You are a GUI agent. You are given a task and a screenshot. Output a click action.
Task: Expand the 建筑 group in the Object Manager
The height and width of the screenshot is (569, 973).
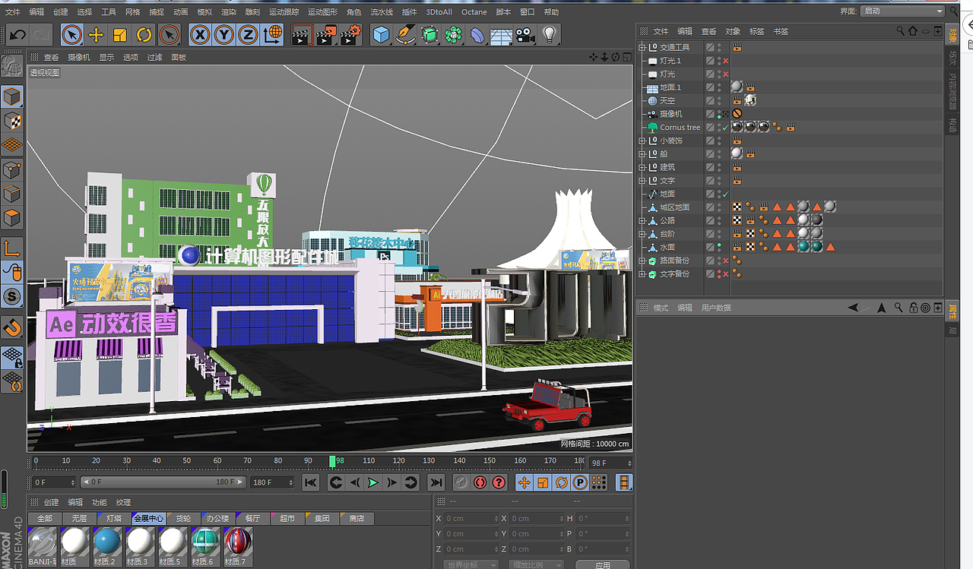pos(641,166)
